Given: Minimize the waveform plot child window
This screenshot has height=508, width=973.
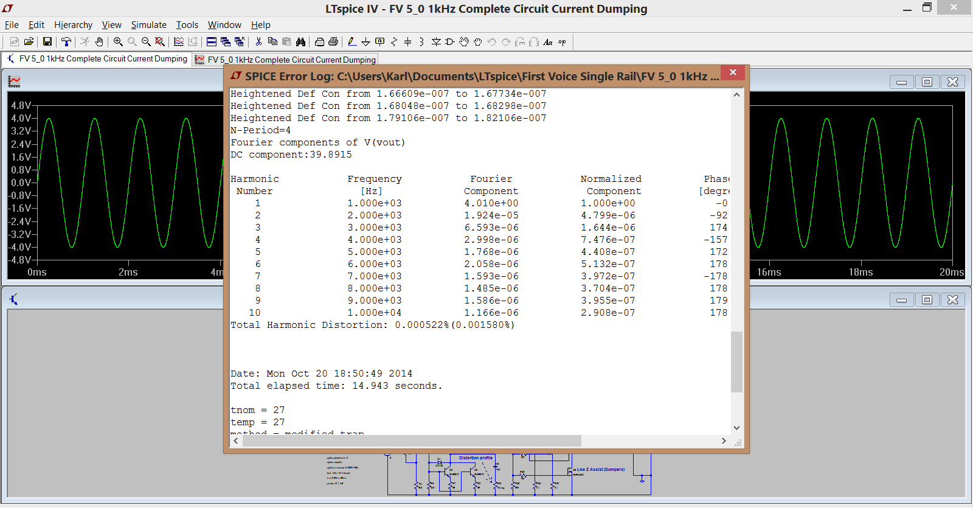Looking at the screenshot, I should [x=901, y=82].
